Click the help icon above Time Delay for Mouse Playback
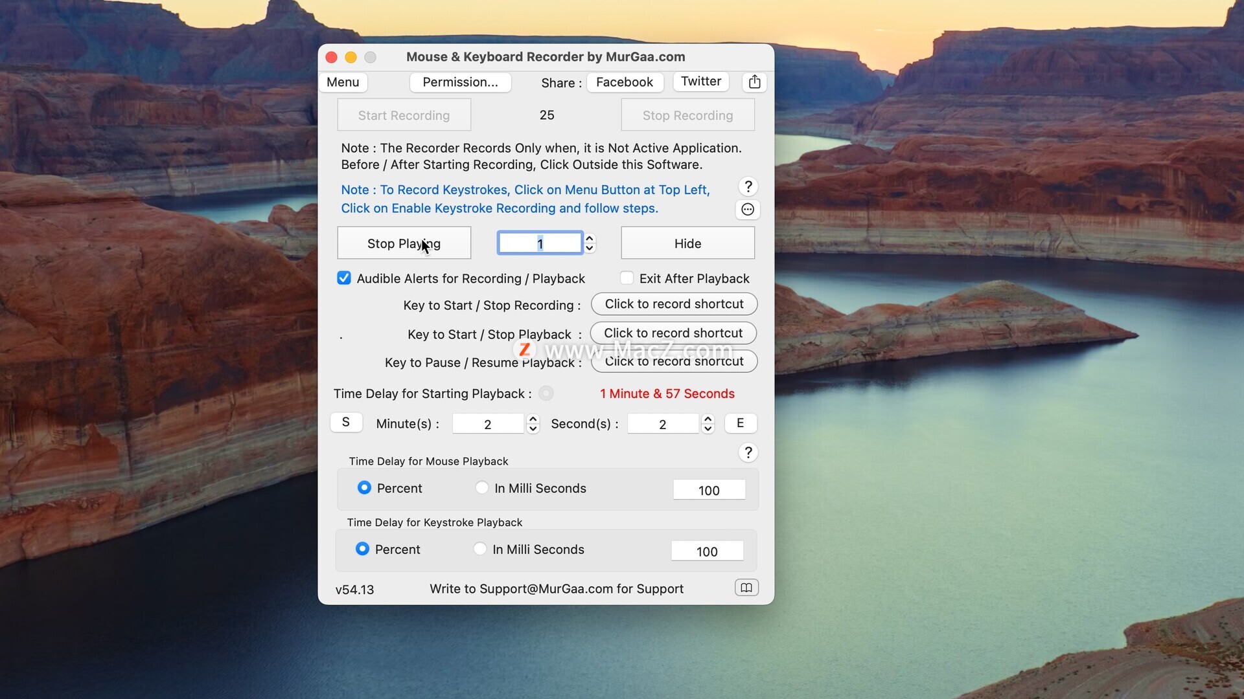This screenshot has height=699, width=1244. [748, 452]
